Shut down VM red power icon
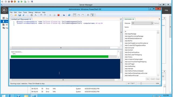Image resolution: width=173 pixels, height=97 pixels. (x=12, y=2)
